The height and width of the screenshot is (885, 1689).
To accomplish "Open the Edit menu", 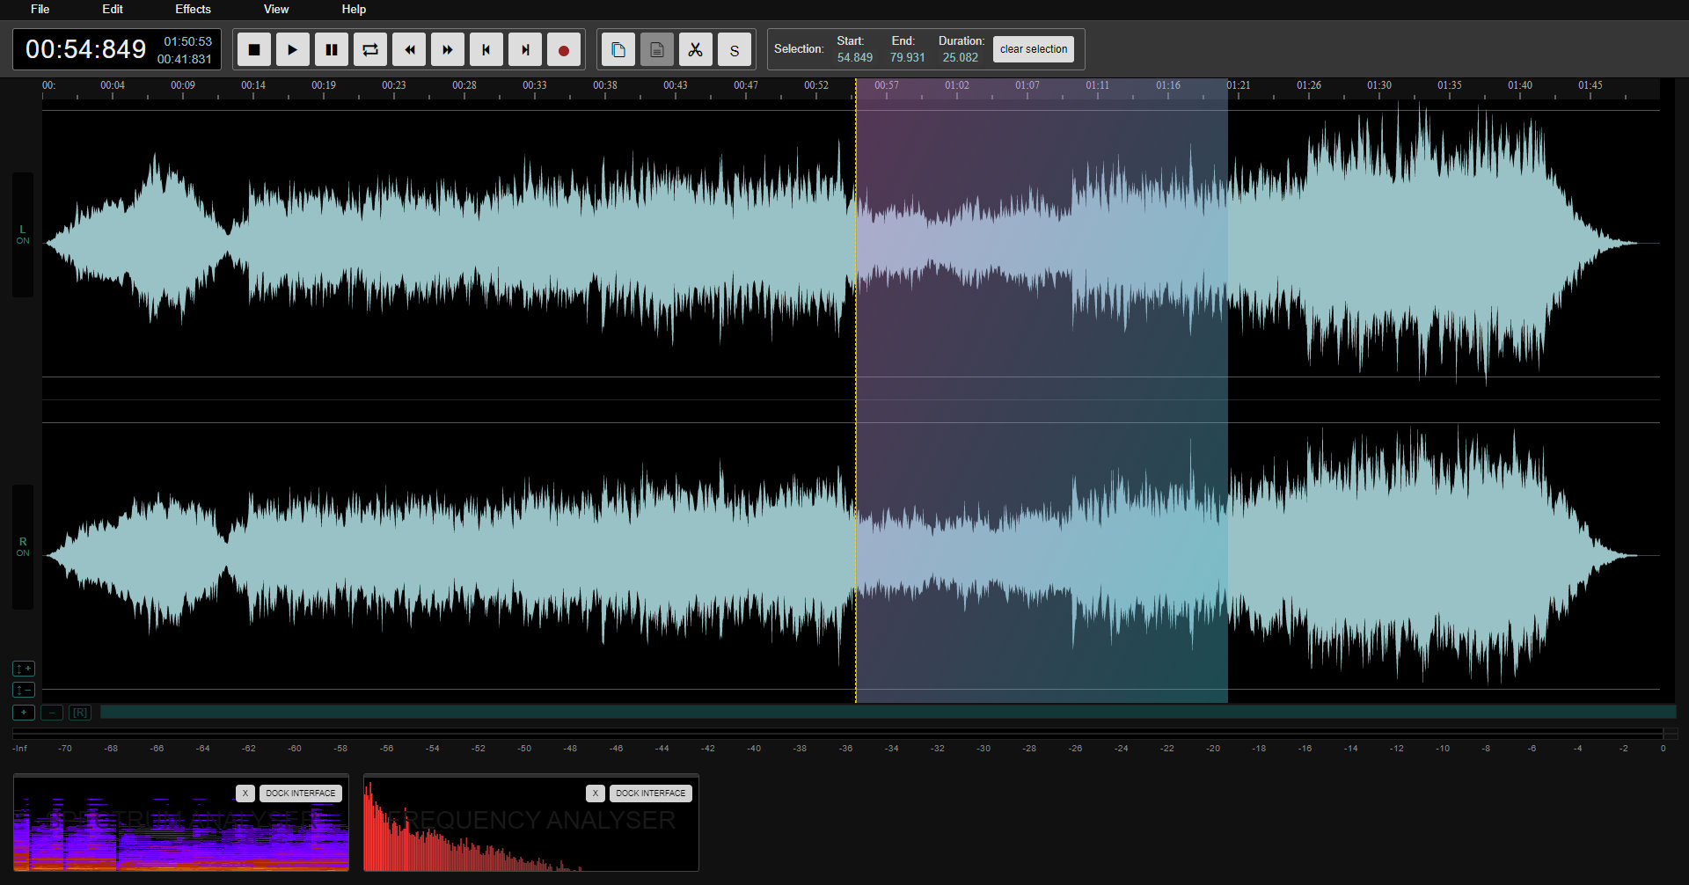I will coord(113,9).
